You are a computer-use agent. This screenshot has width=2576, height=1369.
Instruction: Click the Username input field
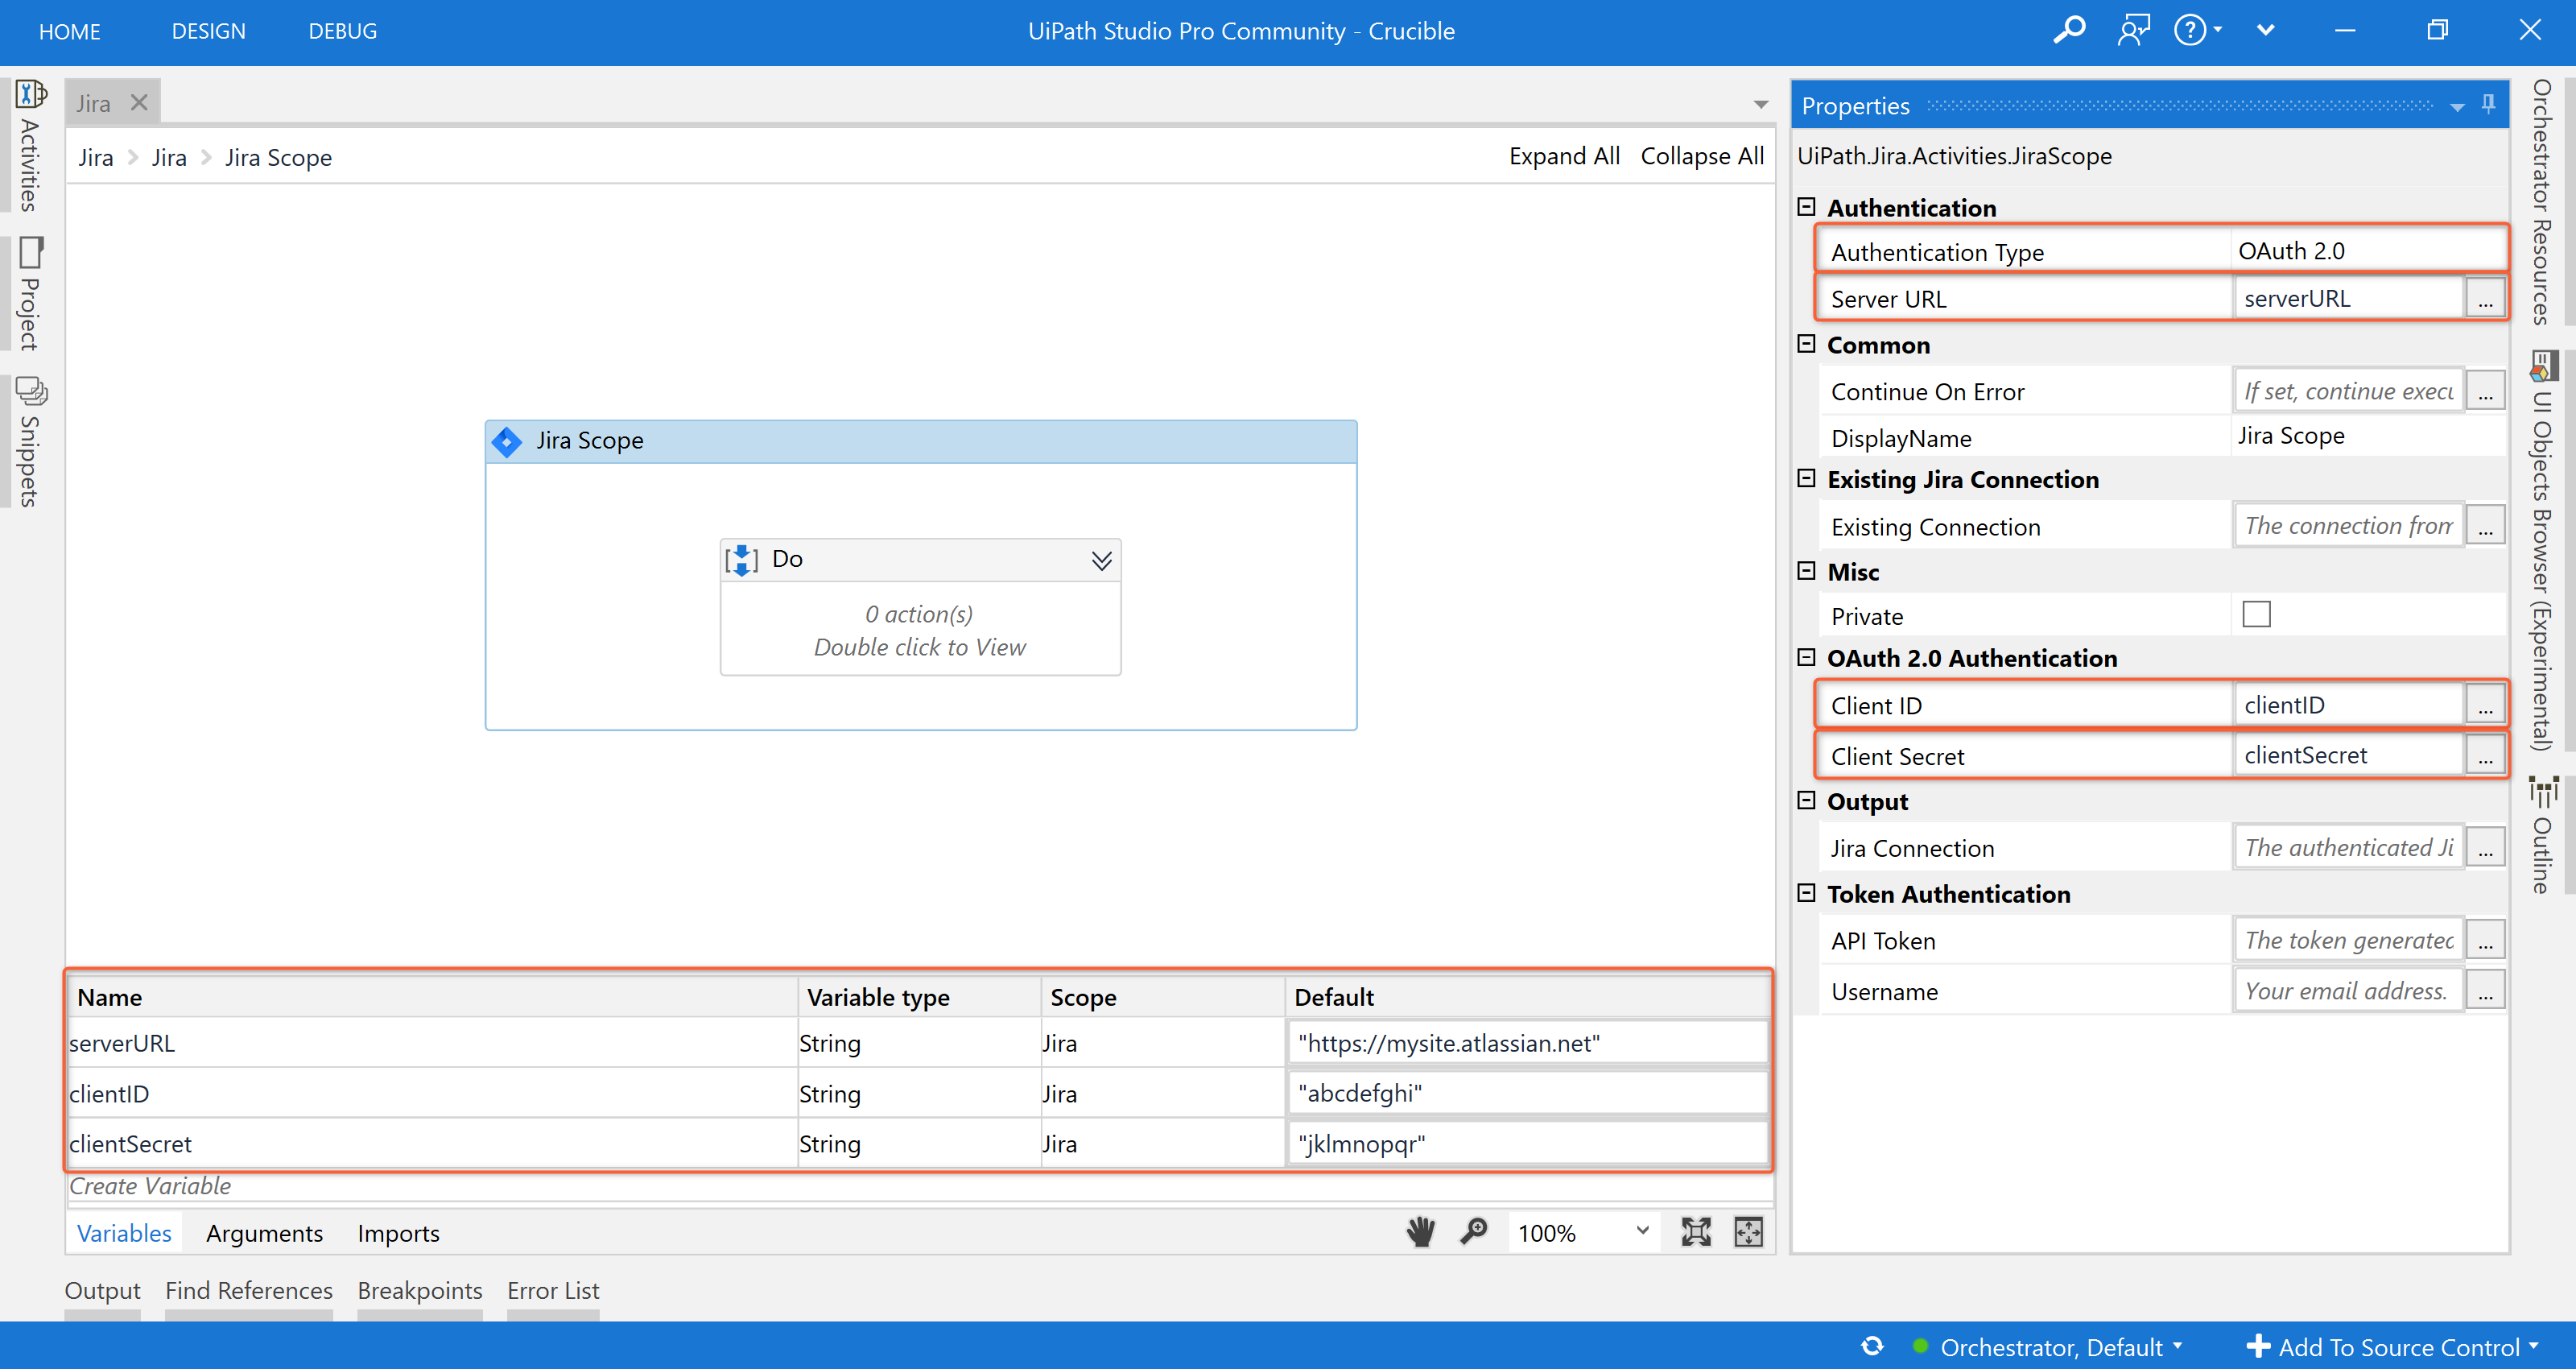click(x=2348, y=992)
